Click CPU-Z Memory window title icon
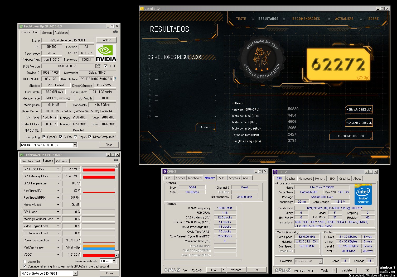The width and height of the screenshot is (397, 277). tap(165, 171)
